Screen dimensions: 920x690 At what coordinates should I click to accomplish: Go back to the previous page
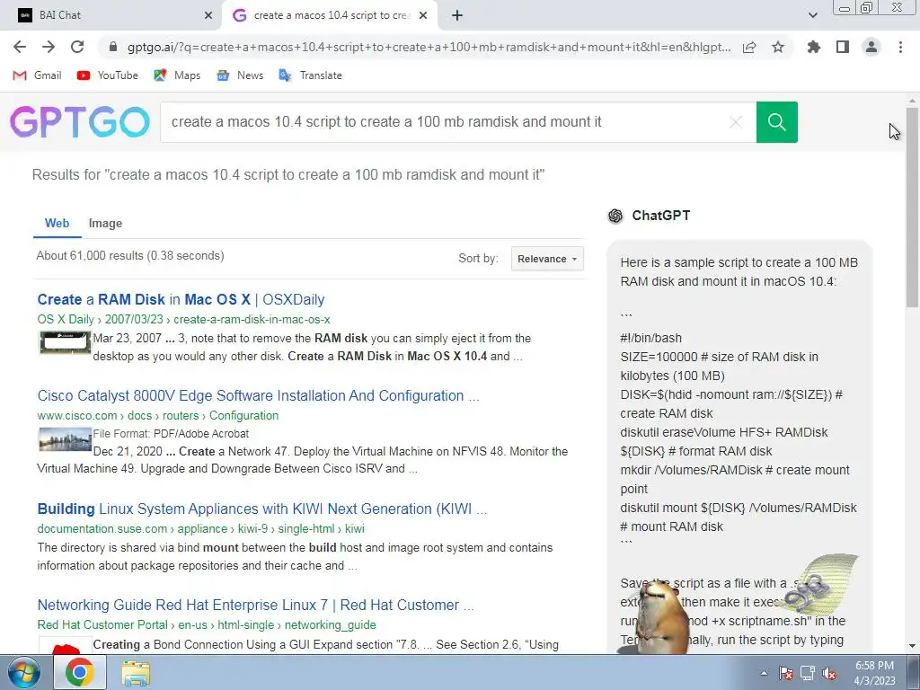[20, 47]
